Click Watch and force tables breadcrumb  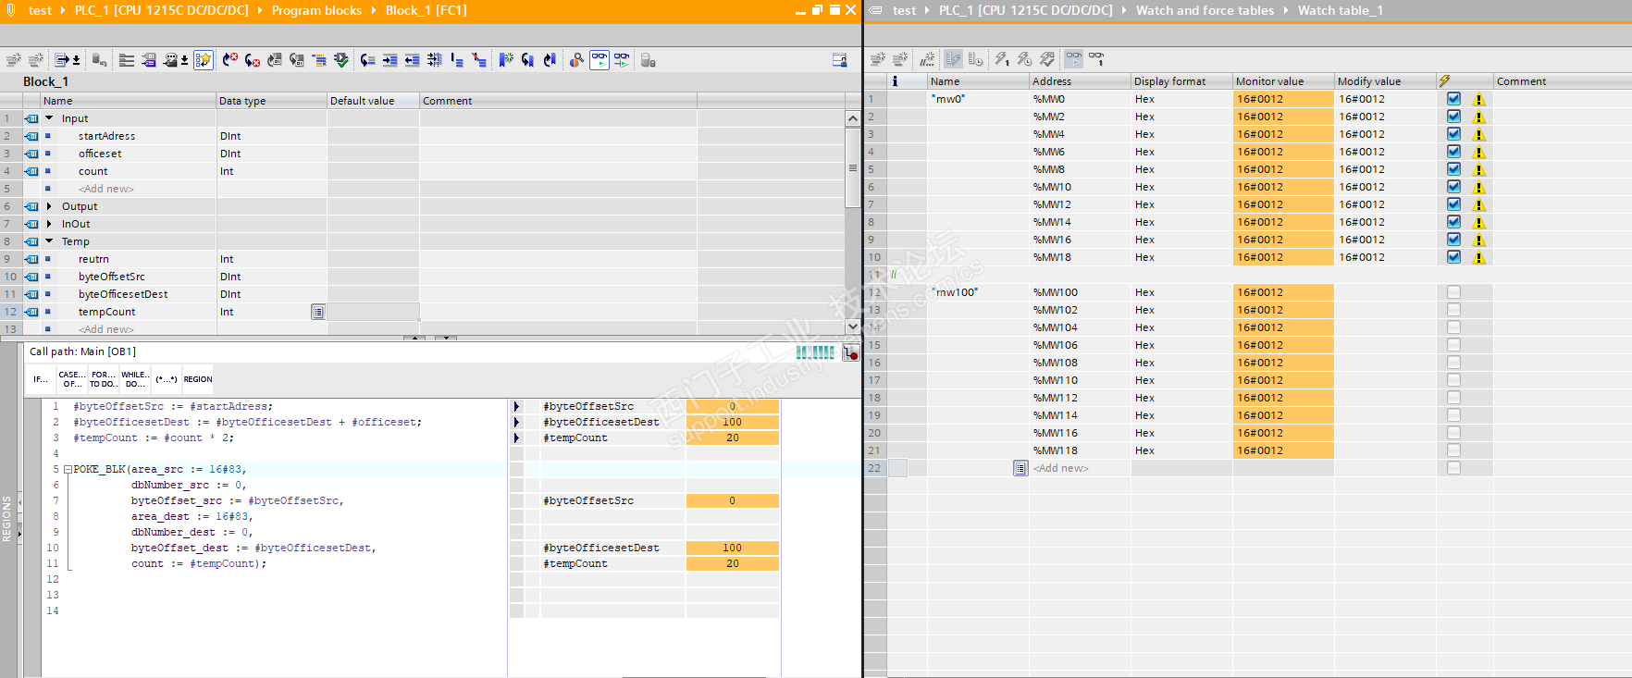click(x=1205, y=10)
